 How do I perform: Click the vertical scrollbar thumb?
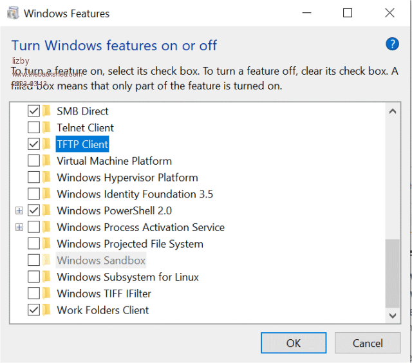(391, 274)
